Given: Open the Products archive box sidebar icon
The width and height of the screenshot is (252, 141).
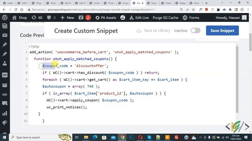Looking at the screenshot, I should [x=5, y=85].
